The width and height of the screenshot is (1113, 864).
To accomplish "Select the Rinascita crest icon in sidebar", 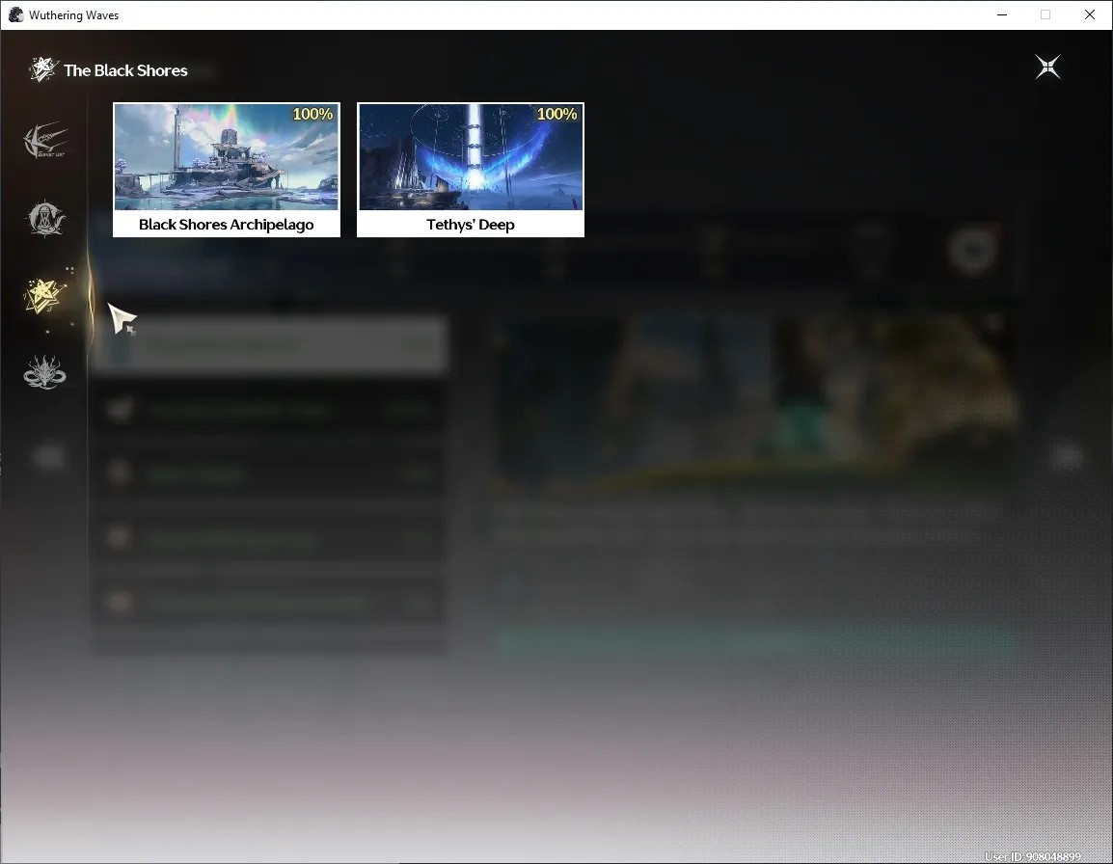I will click(45, 218).
